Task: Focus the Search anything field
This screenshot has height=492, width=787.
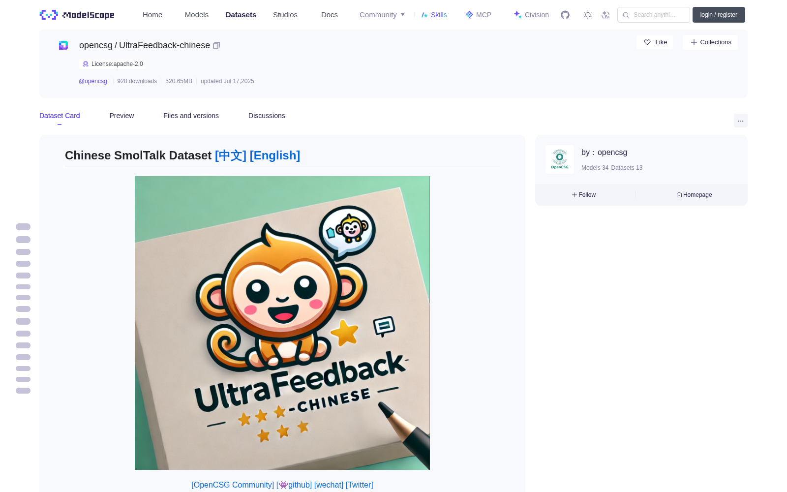Action: pyautogui.click(x=654, y=15)
